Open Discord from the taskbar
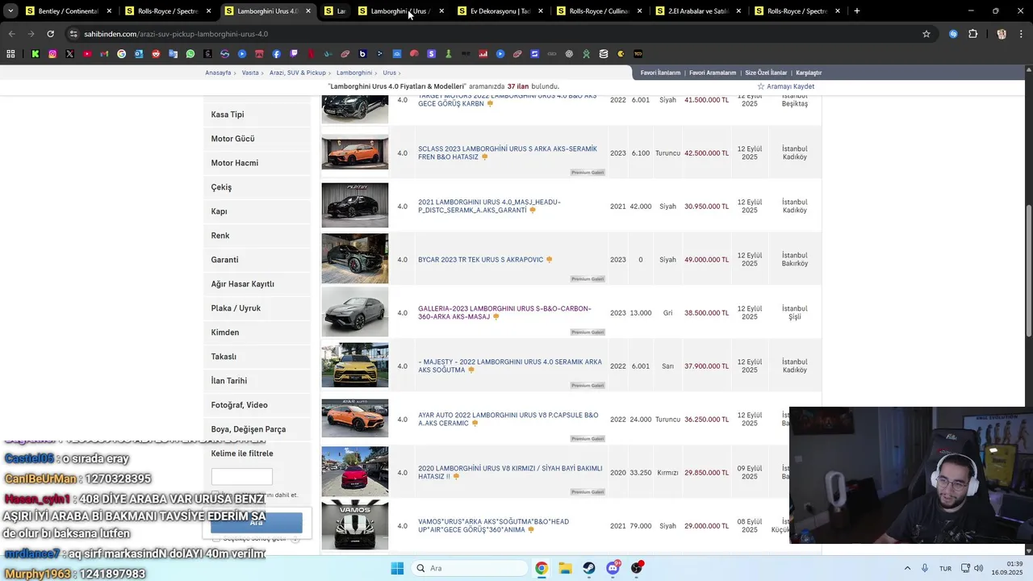Image resolution: width=1033 pixels, height=581 pixels. [613, 568]
